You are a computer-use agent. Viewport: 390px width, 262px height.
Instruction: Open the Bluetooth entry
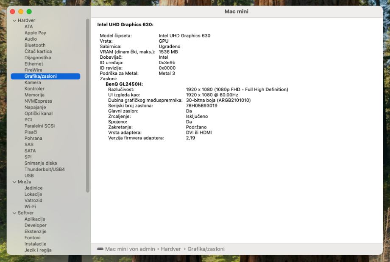click(35, 45)
